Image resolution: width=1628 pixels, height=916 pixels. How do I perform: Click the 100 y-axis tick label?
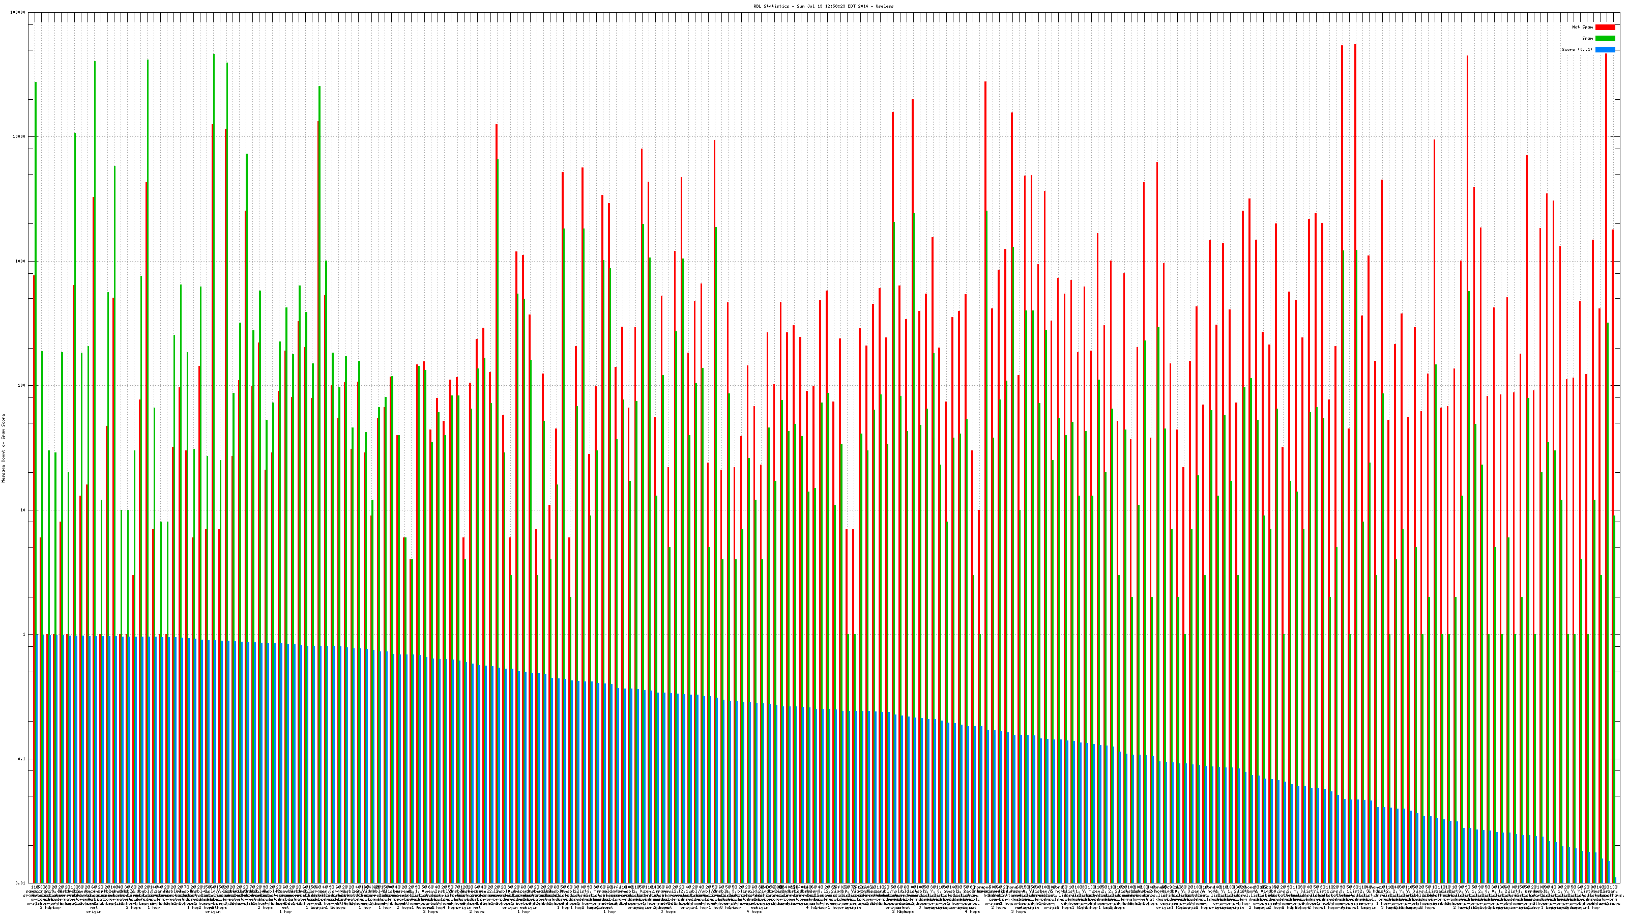tap(22, 386)
